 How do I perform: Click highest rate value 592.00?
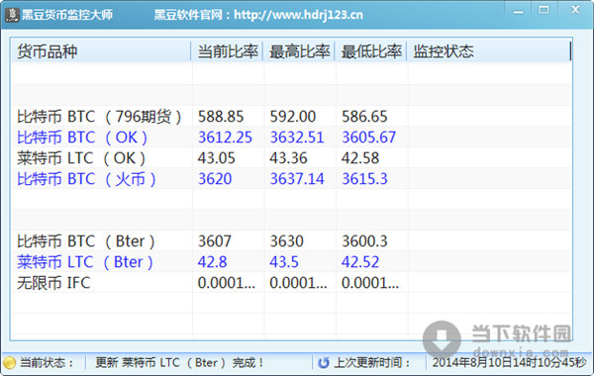pyautogui.click(x=292, y=116)
